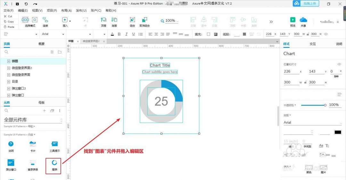Click the add page icon in Pages panel

52,52
